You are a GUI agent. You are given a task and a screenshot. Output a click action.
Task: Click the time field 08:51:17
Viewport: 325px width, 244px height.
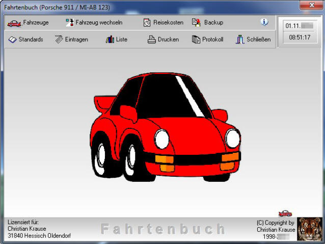click(300, 37)
